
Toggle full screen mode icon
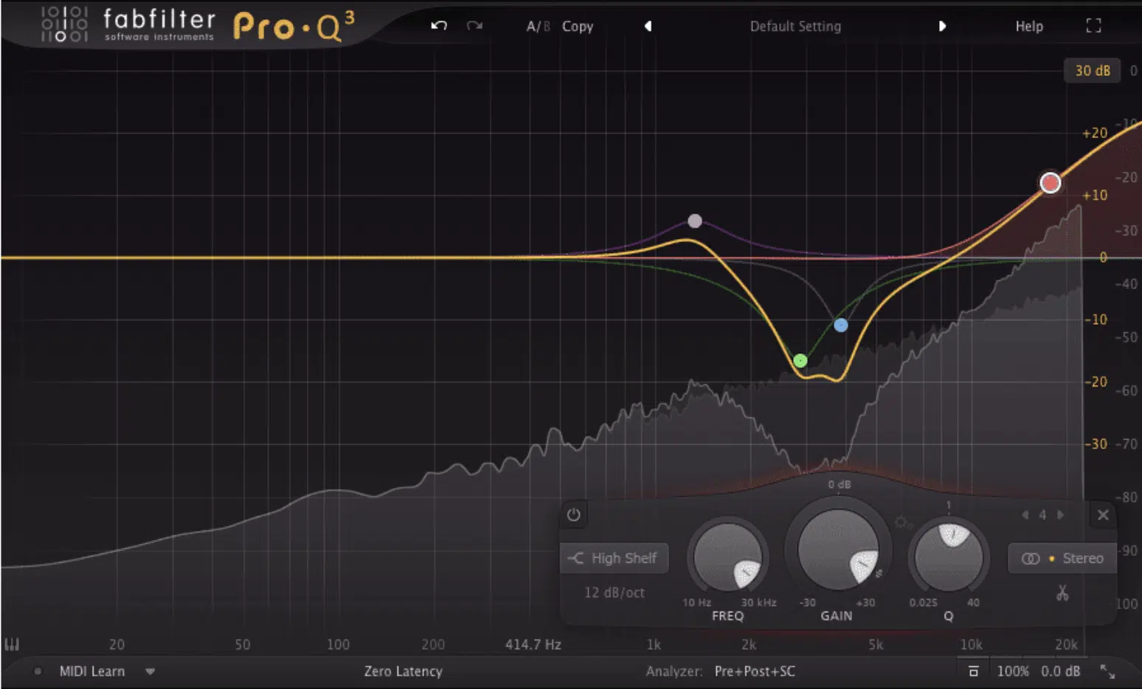point(1094,26)
